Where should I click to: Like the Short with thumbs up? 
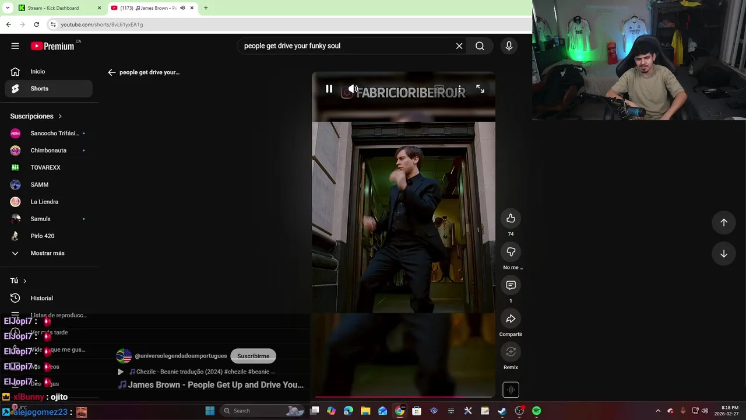(x=511, y=218)
